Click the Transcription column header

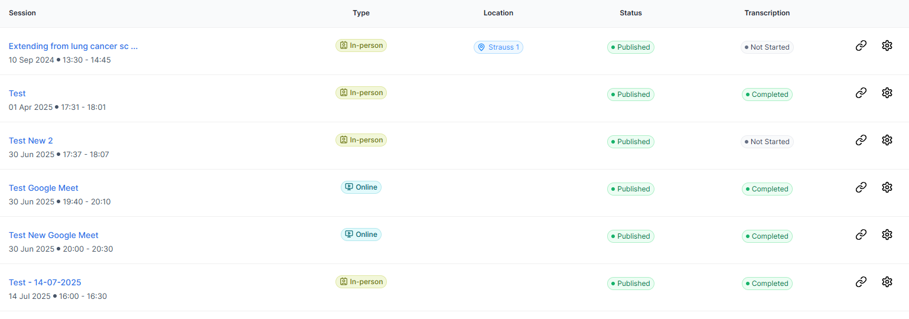767,13
